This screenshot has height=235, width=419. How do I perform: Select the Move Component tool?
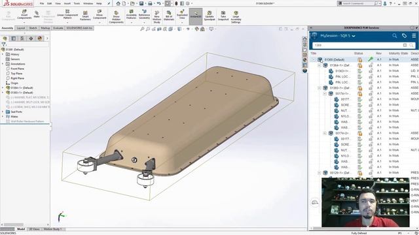100,14
